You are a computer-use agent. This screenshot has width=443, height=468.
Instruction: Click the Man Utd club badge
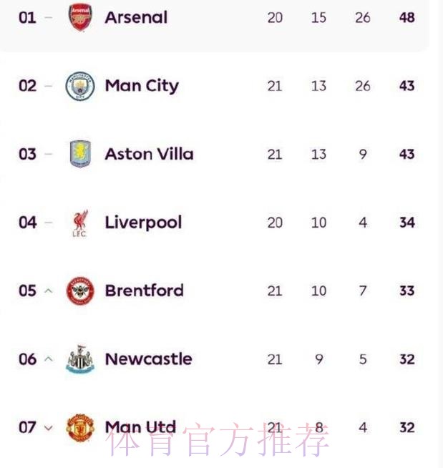(80, 428)
